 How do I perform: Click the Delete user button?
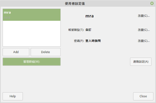click(x=45, y=52)
